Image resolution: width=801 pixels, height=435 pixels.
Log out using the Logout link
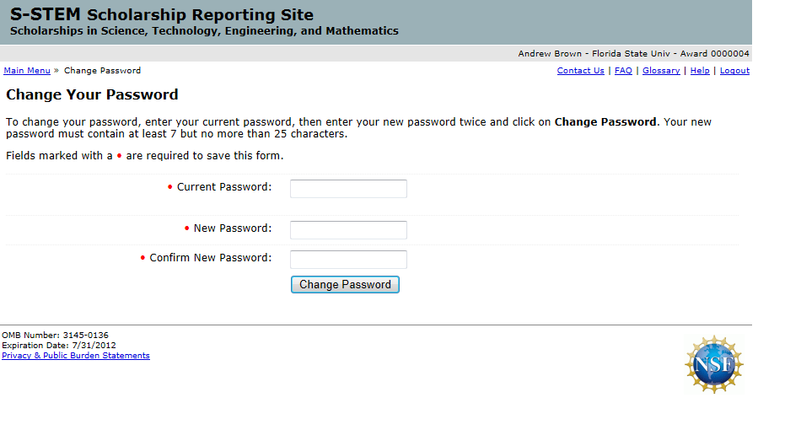click(x=734, y=71)
